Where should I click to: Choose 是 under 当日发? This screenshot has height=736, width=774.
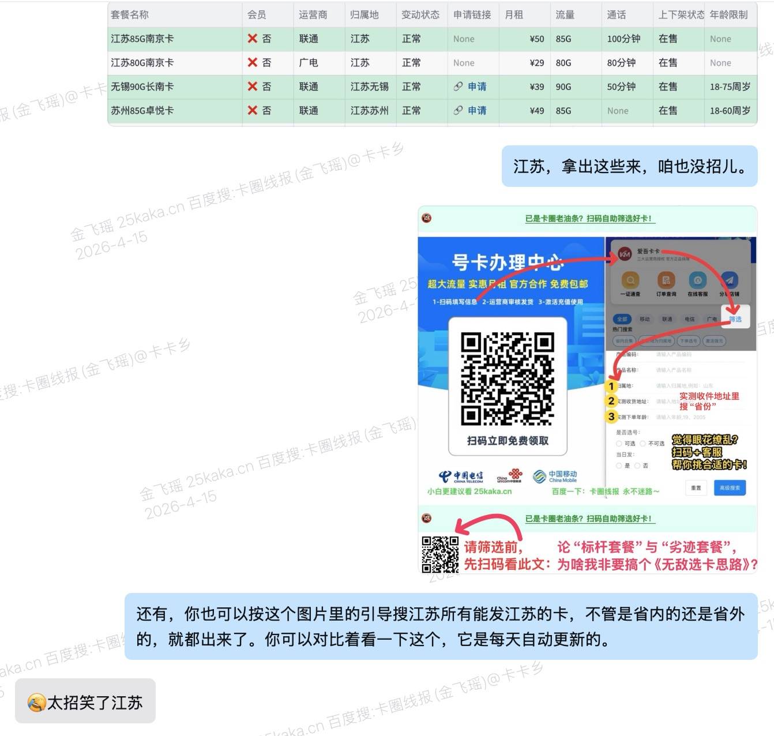click(x=619, y=465)
